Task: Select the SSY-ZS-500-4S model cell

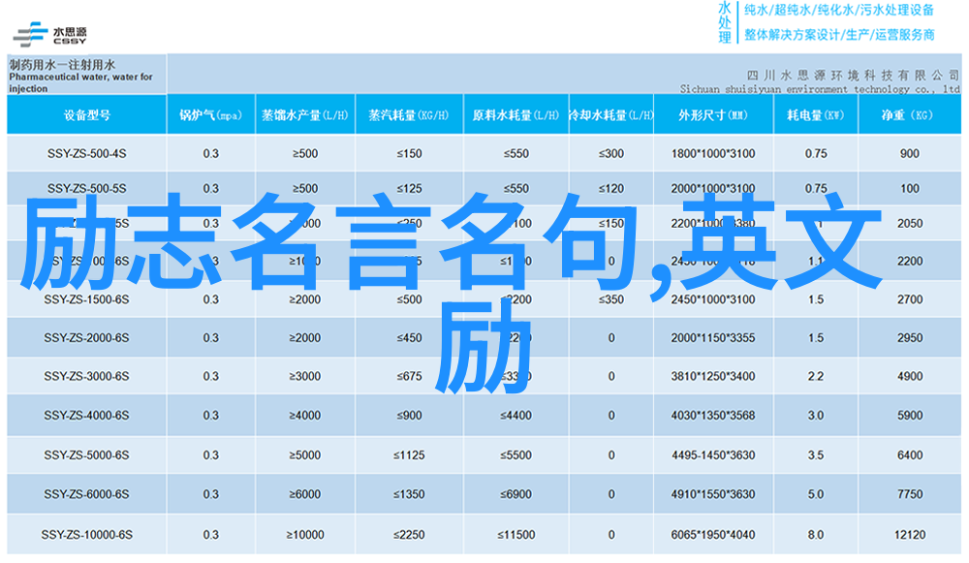Action: [86, 153]
